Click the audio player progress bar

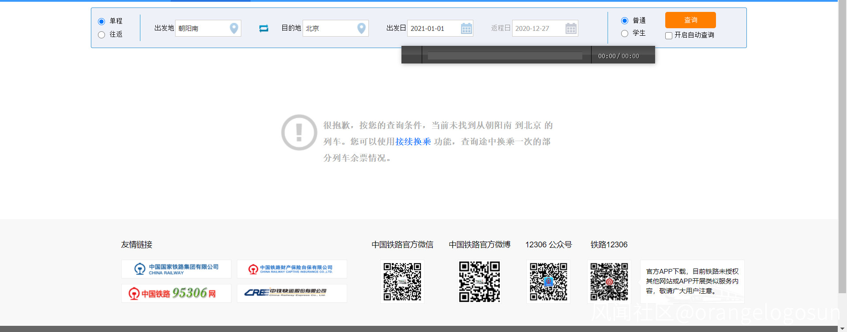coord(505,56)
